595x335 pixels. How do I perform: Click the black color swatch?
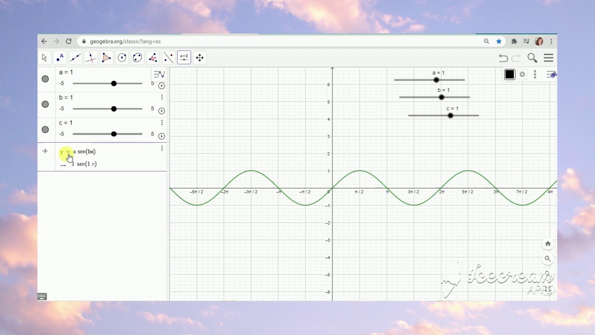[510, 74]
